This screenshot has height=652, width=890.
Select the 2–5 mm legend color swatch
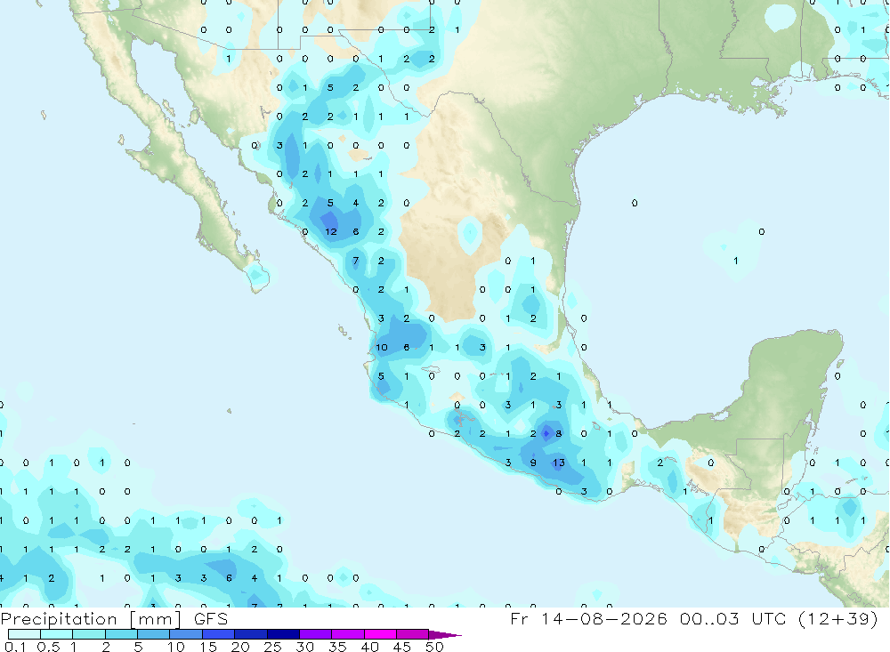[121, 634]
